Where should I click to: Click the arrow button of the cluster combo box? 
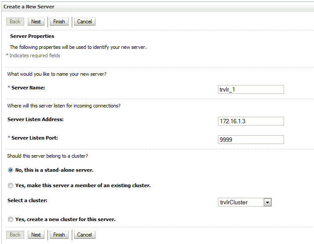pyautogui.click(x=267, y=202)
